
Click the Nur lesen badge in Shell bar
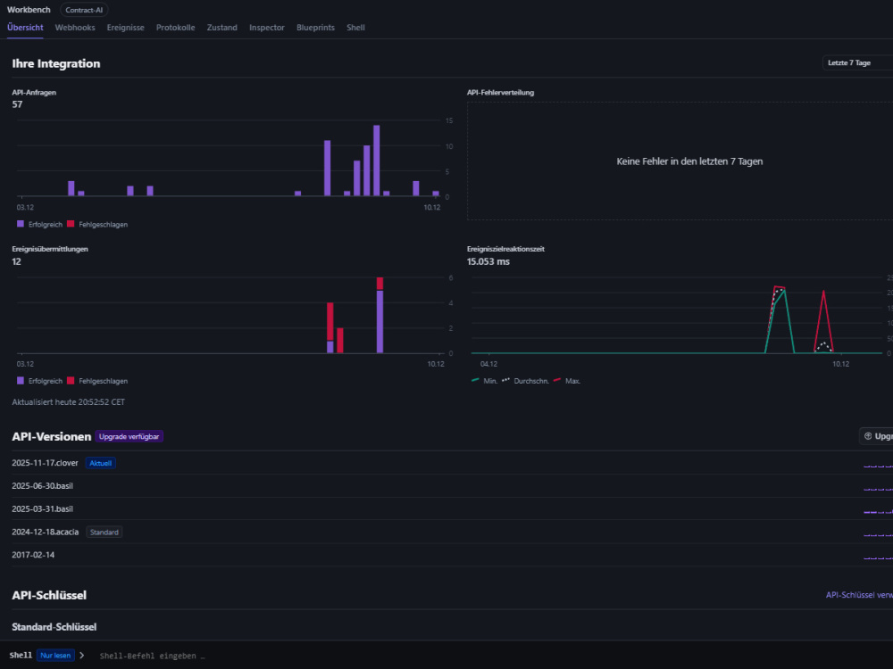click(x=55, y=656)
